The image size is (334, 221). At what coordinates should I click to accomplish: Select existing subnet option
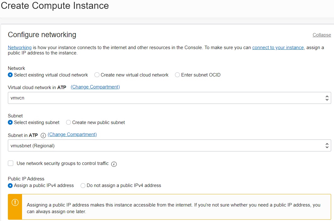(x=10, y=122)
